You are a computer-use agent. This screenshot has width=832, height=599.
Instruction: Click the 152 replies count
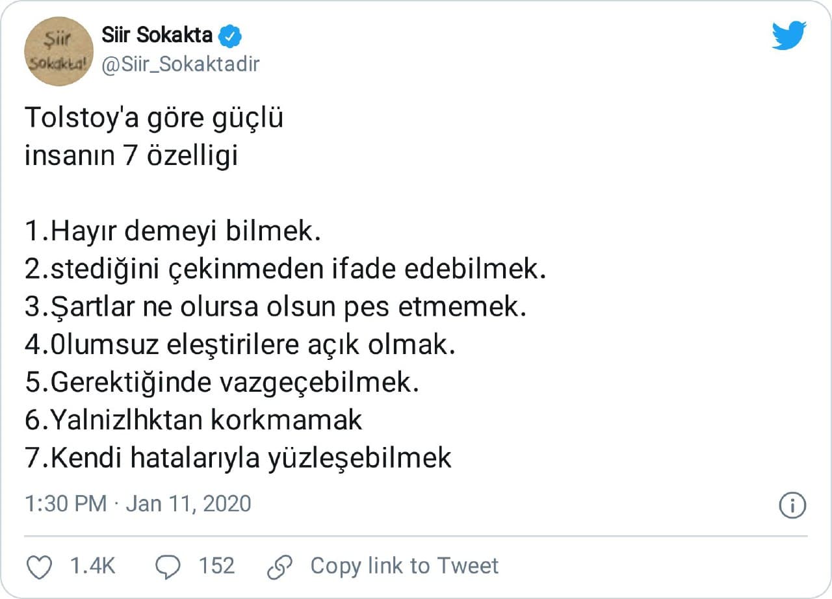click(216, 566)
